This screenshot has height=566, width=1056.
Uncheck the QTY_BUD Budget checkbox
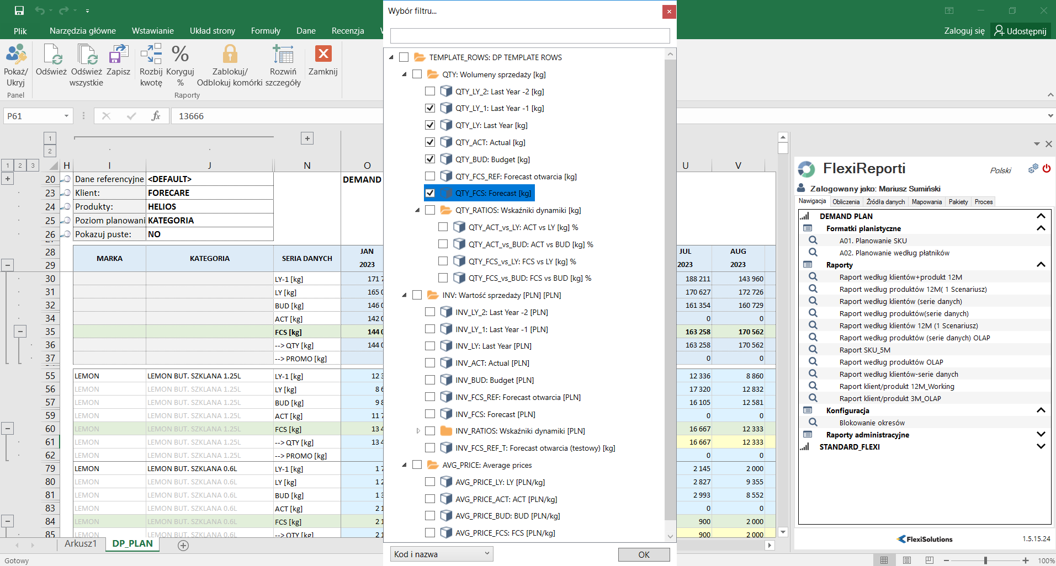point(430,159)
